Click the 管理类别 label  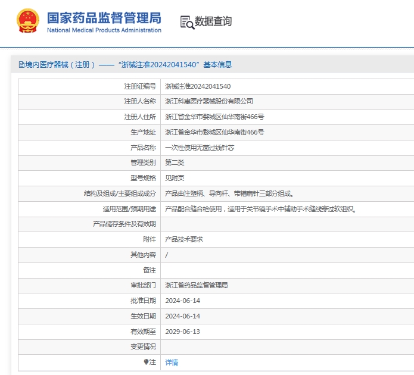pyautogui.click(x=143, y=162)
